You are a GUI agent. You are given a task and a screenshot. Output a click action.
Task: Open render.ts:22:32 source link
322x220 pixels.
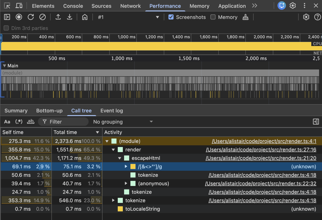tap(261, 183)
